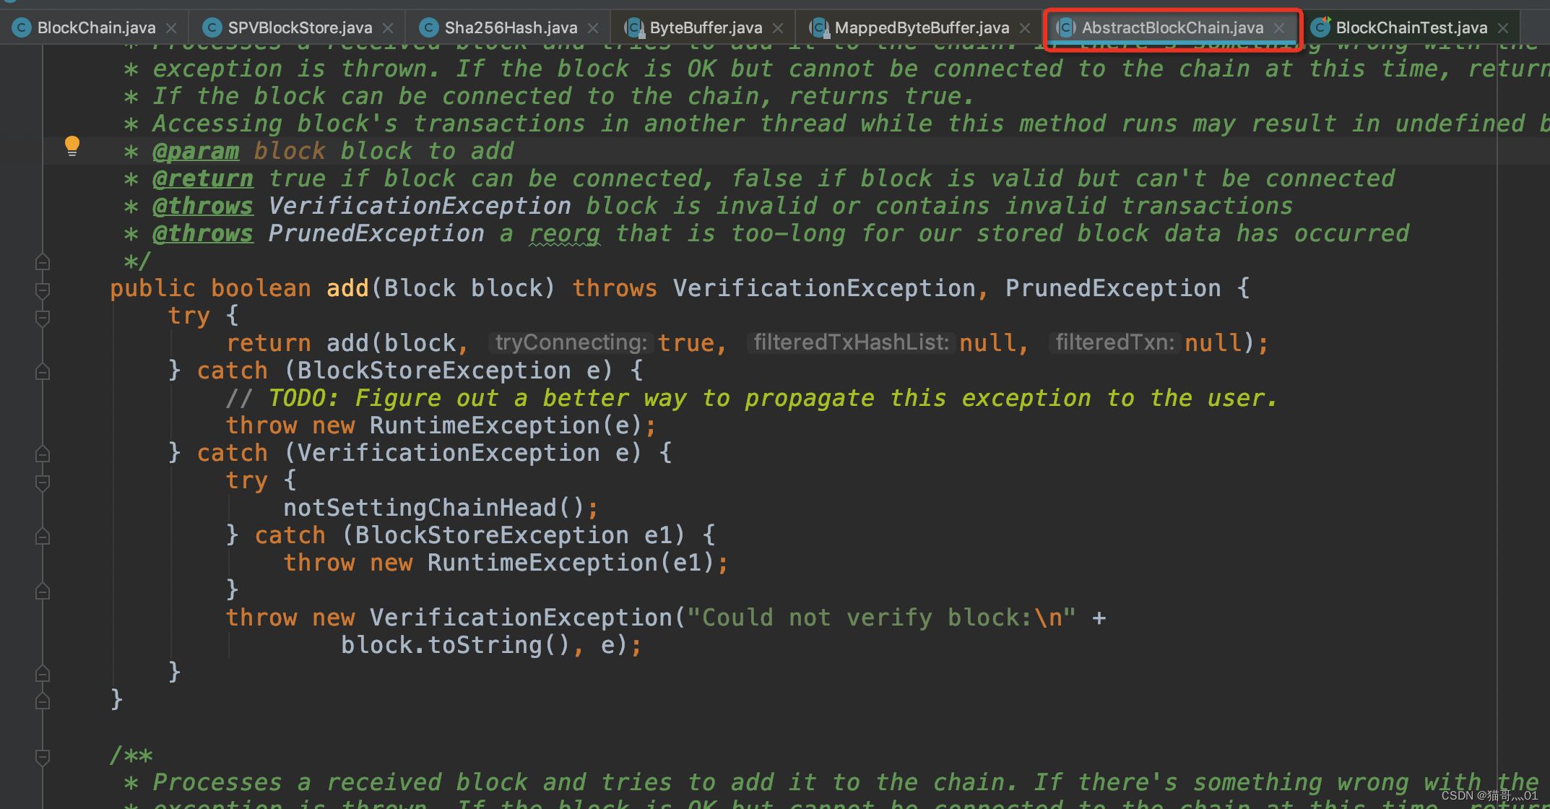The image size is (1550, 809).
Task: Click the MappedByteBuffer.java locked class icon
Action: coord(818,28)
